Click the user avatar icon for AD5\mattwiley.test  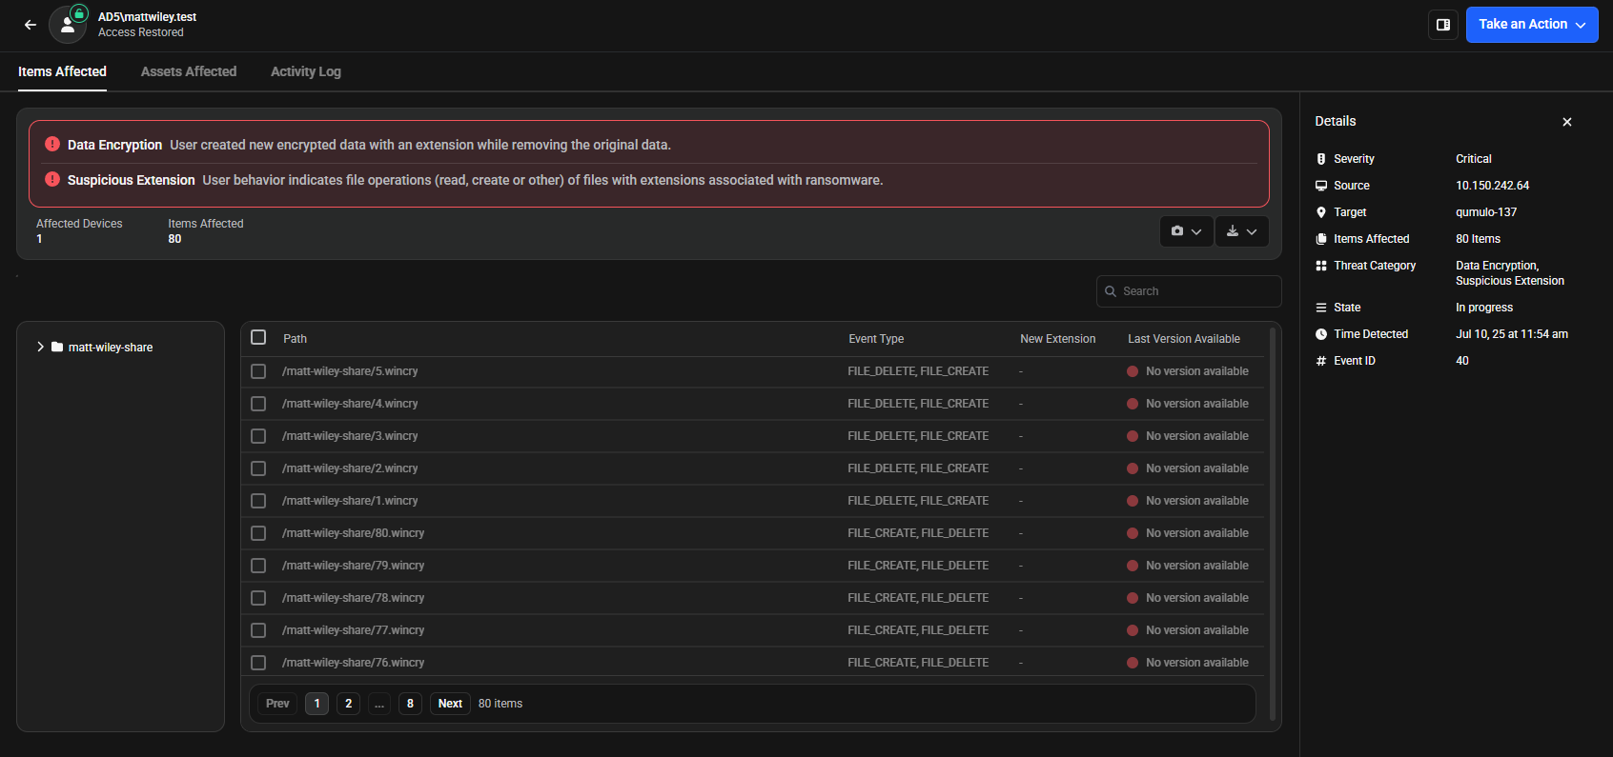68,26
